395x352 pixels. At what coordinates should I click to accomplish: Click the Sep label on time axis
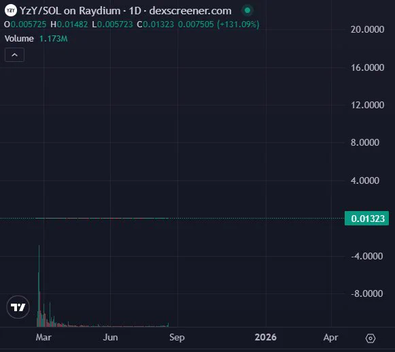click(x=177, y=338)
